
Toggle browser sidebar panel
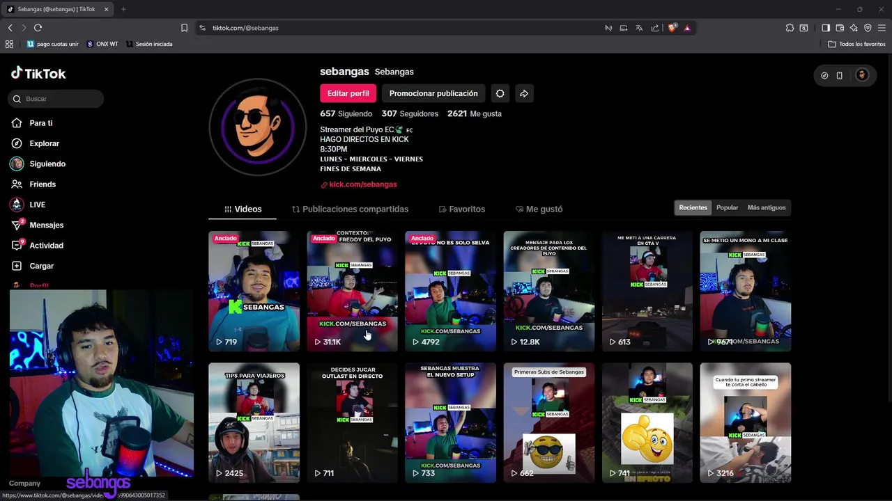tap(826, 28)
